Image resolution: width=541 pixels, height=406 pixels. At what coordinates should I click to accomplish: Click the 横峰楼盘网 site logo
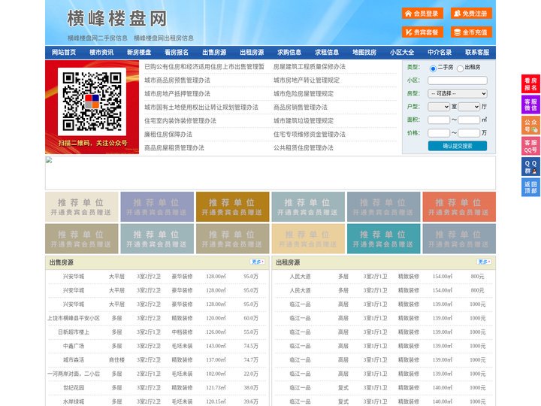pyautogui.click(x=117, y=19)
